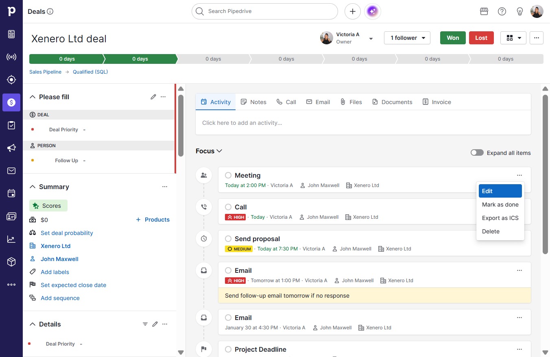Open the More ellipsis in sidebar

(x=11, y=285)
